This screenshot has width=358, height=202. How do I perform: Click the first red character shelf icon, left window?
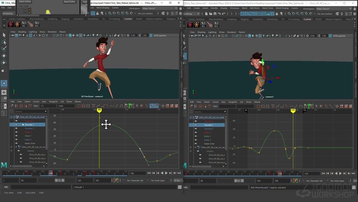click(11, 25)
